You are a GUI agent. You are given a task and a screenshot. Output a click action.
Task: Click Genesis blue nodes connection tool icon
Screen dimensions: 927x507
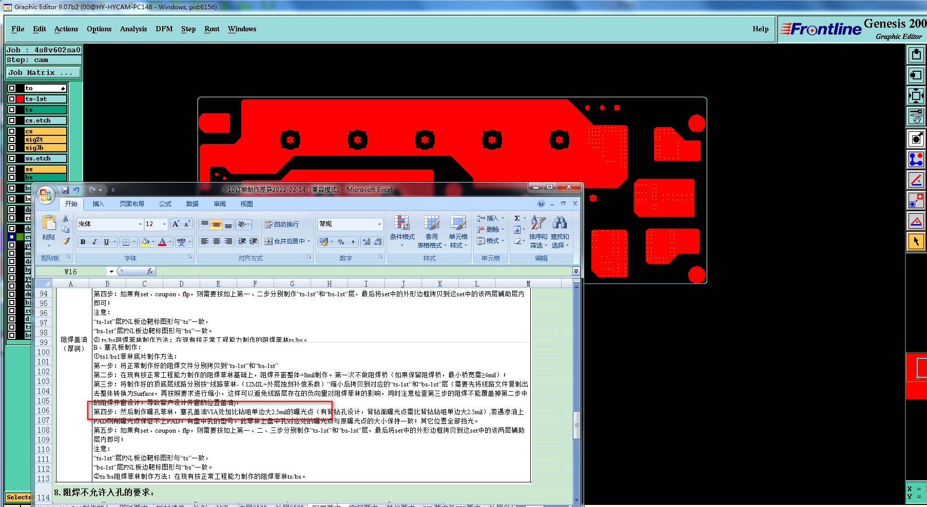pyautogui.click(x=916, y=159)
